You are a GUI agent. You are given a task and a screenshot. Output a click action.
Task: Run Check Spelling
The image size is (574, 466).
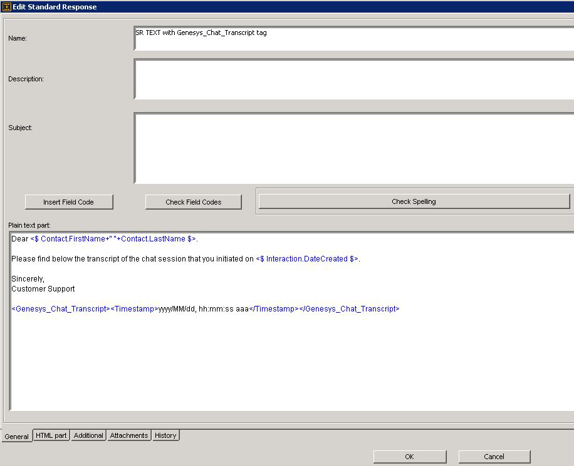414,201
